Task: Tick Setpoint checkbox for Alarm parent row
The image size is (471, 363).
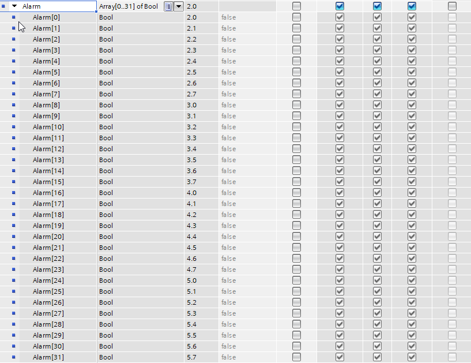Action: (452, 6)
